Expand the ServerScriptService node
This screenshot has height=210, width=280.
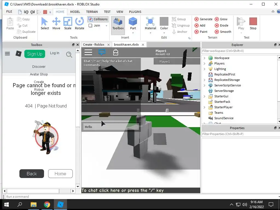(x=205, y=85)
